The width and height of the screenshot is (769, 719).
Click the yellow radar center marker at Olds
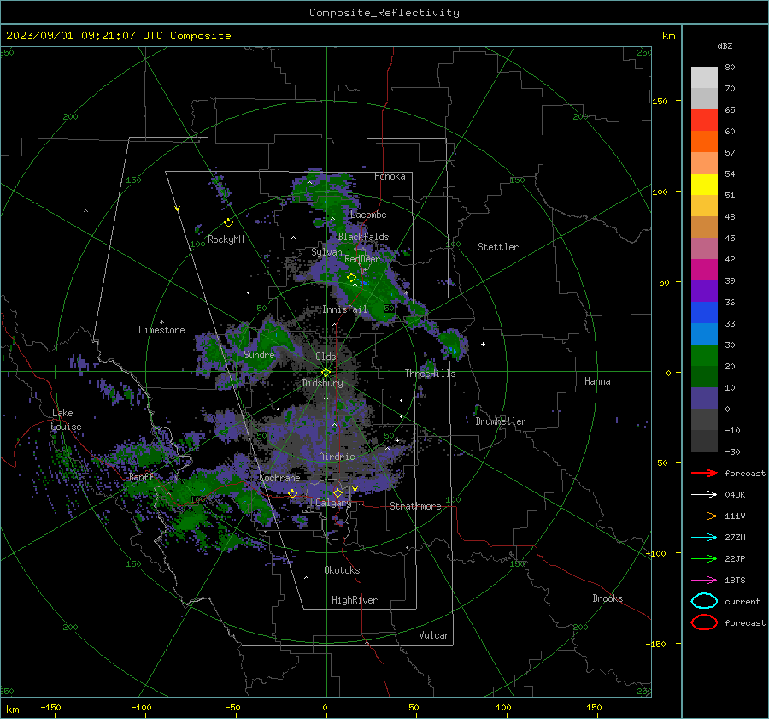[x=326, y=373]
